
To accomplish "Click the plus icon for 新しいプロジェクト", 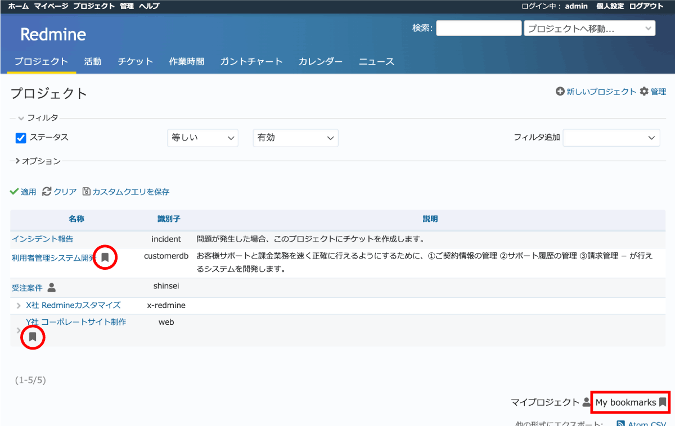I will coord(560,92).
